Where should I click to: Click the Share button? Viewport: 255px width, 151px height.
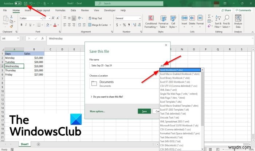(x=226, y=10)
